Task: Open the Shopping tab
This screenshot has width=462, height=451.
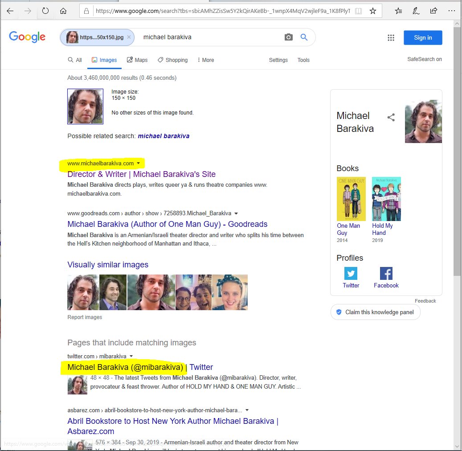Action: tap(173, 60)
